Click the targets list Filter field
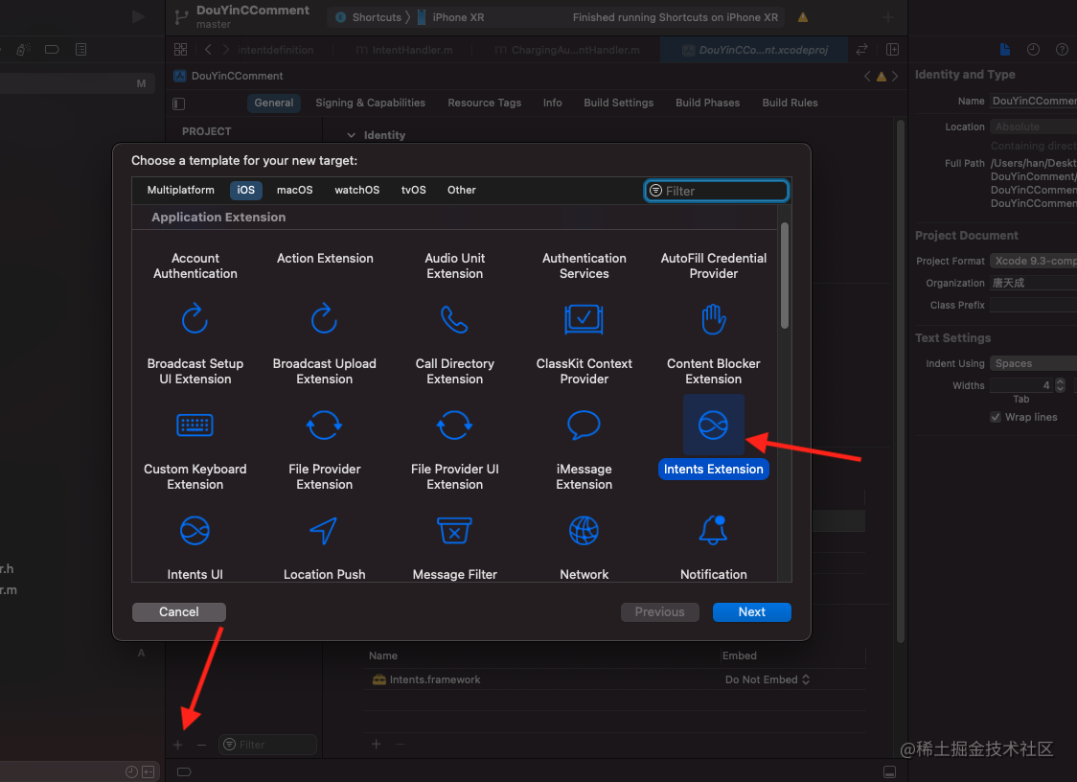 coord(268,745)
